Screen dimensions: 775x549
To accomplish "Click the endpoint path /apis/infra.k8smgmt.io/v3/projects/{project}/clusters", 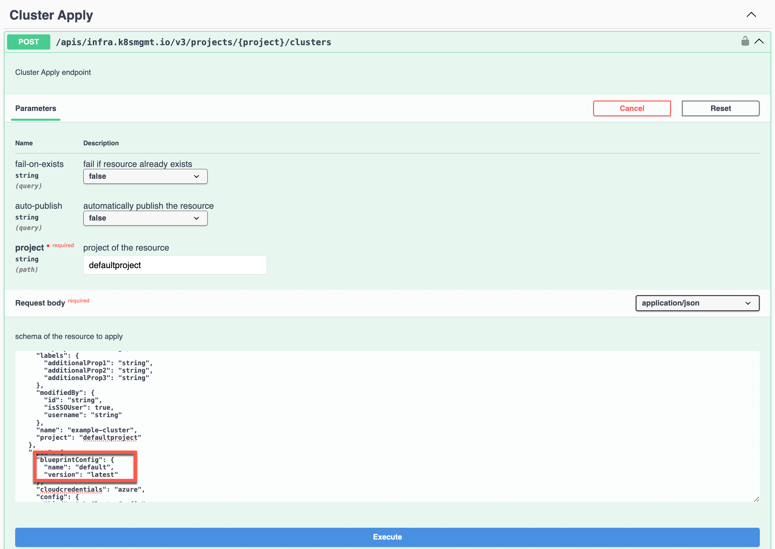I will (193, 42).
